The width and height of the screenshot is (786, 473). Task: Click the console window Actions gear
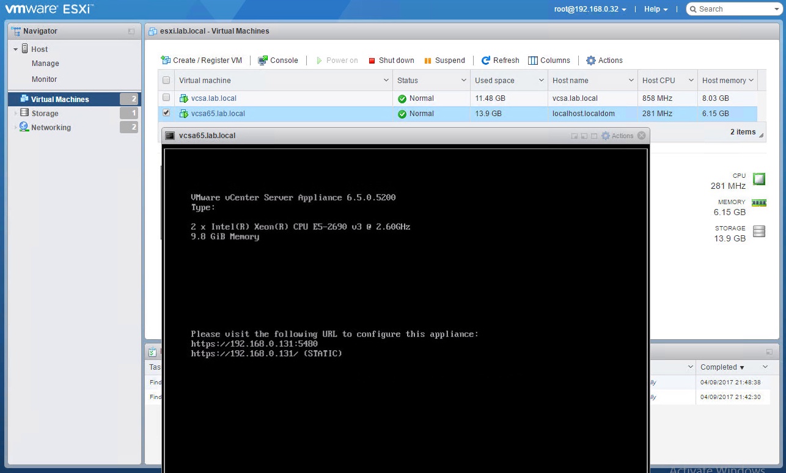(606, 136)
